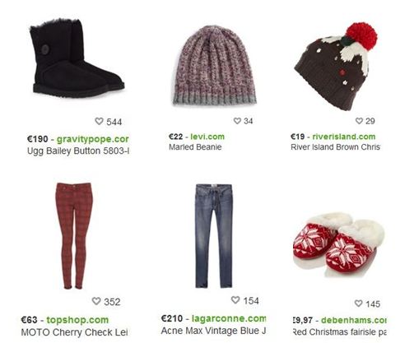Viewport: 400px width, 343px height.
Task: View the pom-pom Christmas pudding hat image
Action: pyautogui.click(x=336, y=67)
